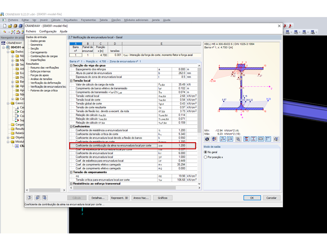
Task: Open the Configuração menu in CRANEWAY dialog
Action: (48, 31)
